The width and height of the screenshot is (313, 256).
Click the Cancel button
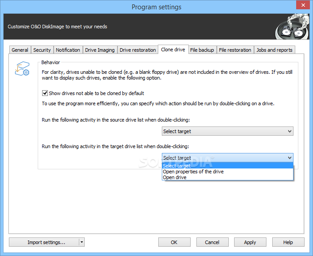(x=212, y=242)
